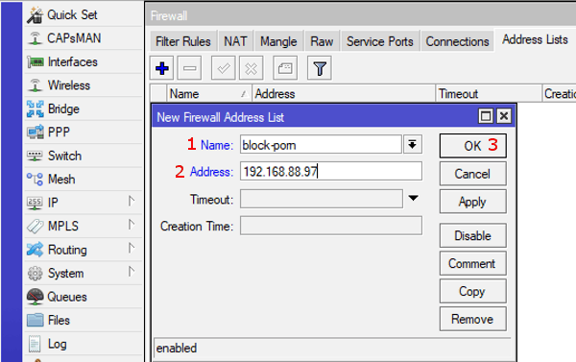
Task: Click the Apply button
Action: pos(472,202)
